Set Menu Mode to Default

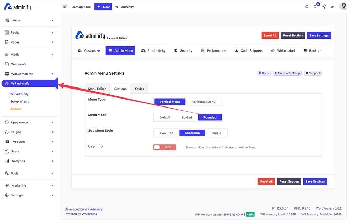tap(165, 118)
